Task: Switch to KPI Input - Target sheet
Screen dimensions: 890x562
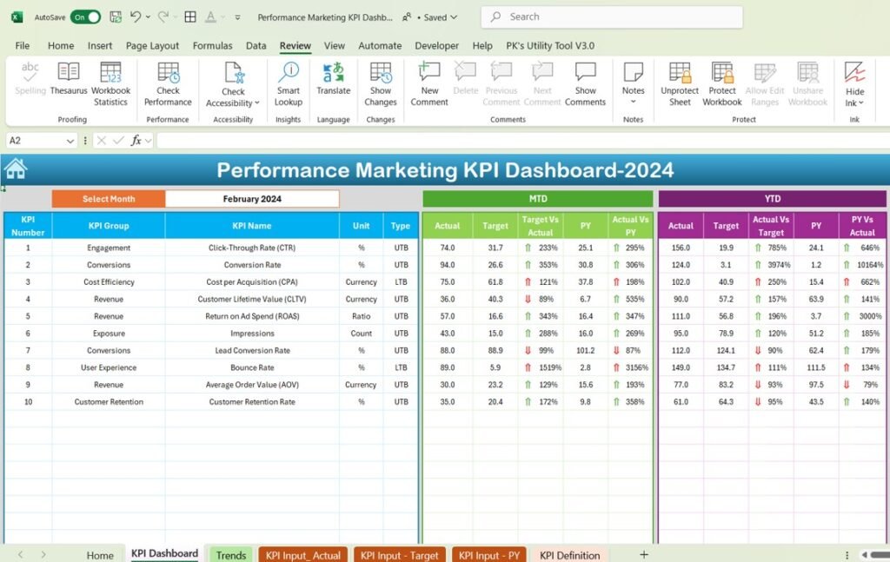Action: 400,555
